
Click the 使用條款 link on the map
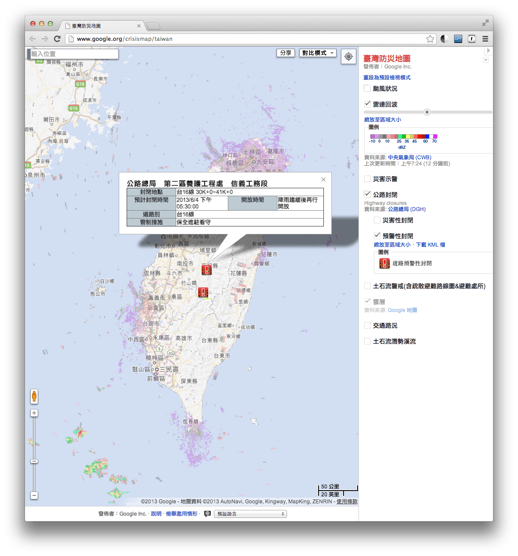pyautogui.click(x=346, y=501)
